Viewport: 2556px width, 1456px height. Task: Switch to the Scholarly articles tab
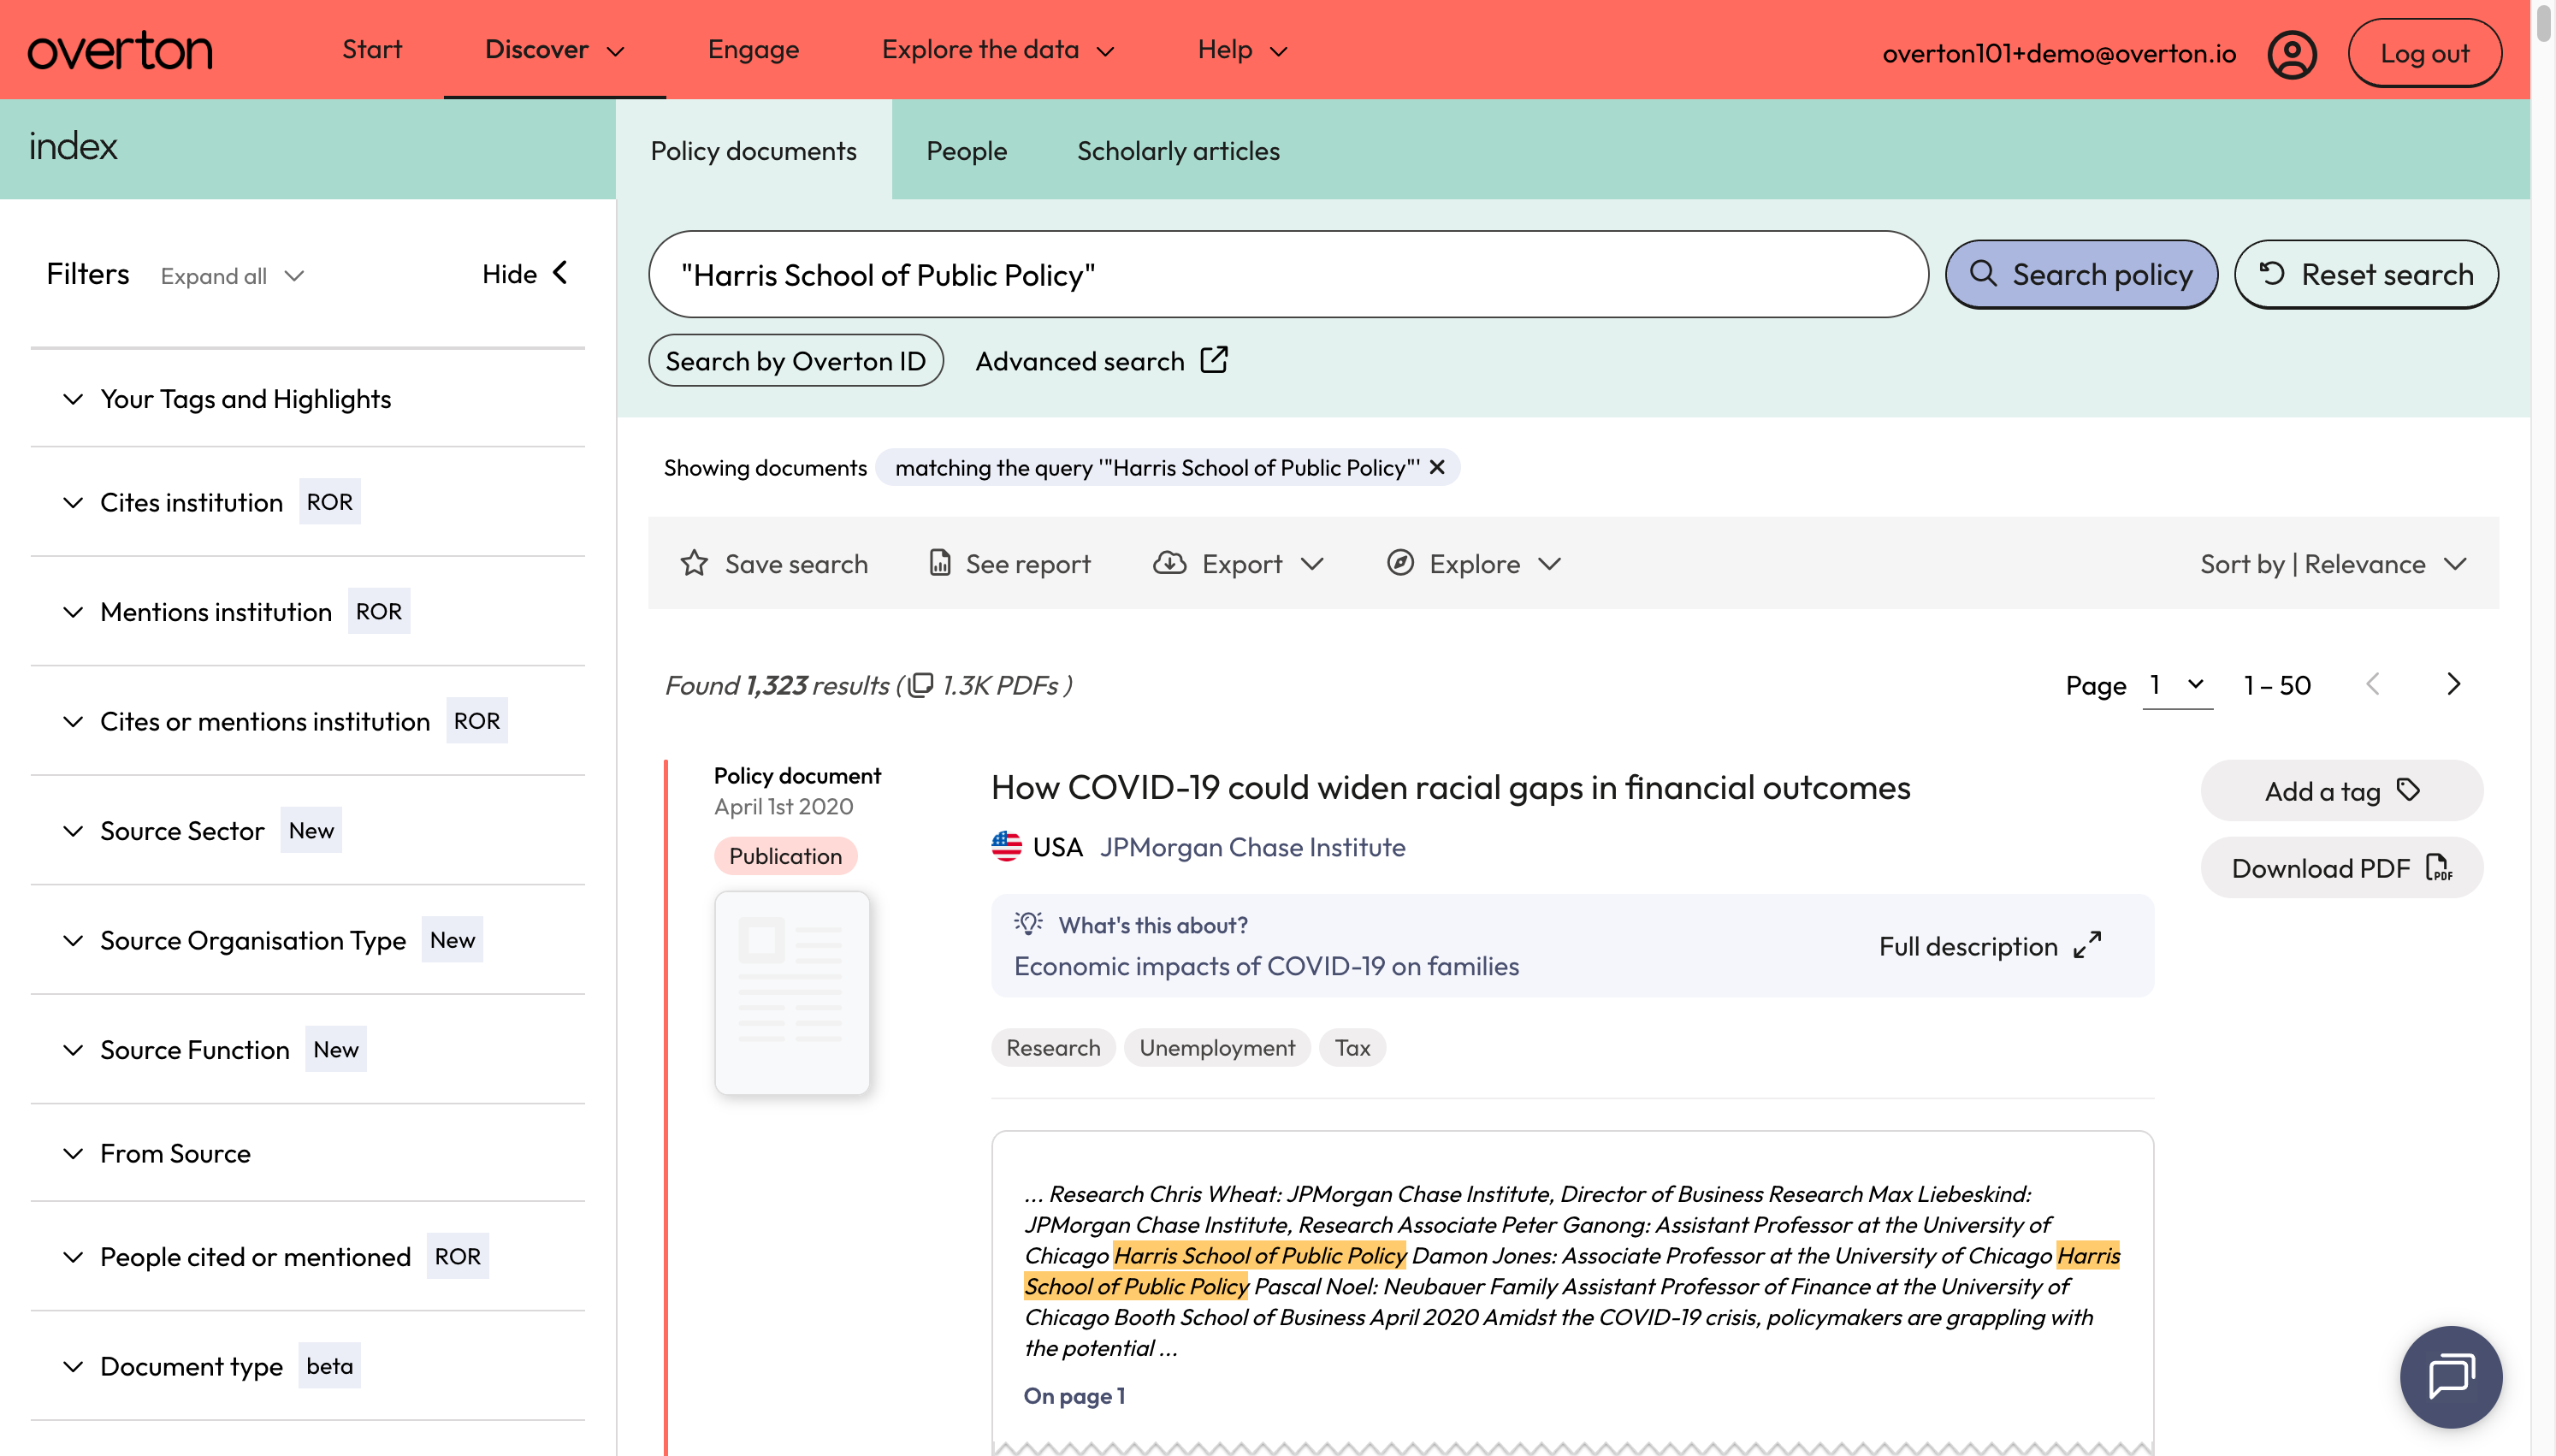1178,150
